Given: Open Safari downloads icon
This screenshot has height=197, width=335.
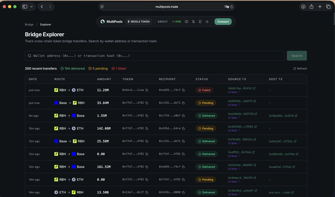Looking at the screenshot, I should (x=303, y=7).
